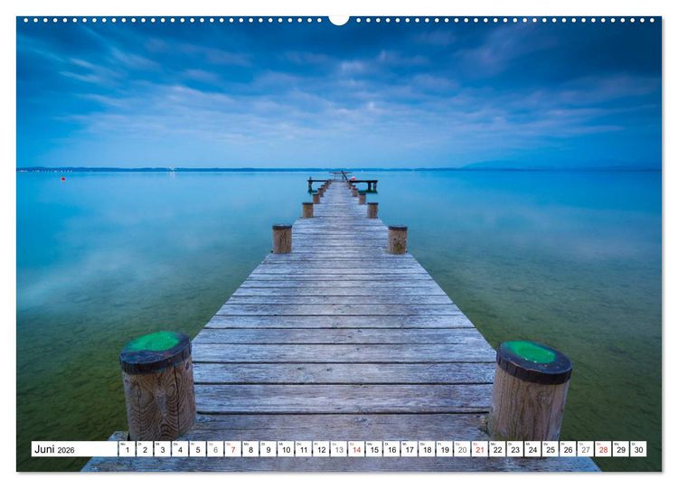
Task: Select day 29 in the calendar strip
Action: point(621,448)
